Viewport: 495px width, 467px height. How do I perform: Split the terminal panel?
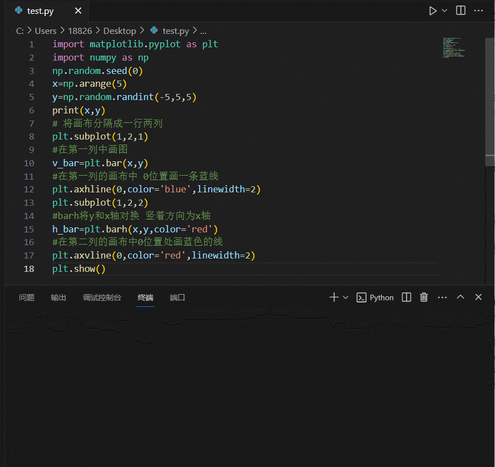[407, 297]
